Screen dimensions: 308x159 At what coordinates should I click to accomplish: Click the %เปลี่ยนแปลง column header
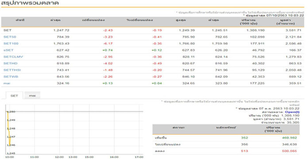(140, 20)
